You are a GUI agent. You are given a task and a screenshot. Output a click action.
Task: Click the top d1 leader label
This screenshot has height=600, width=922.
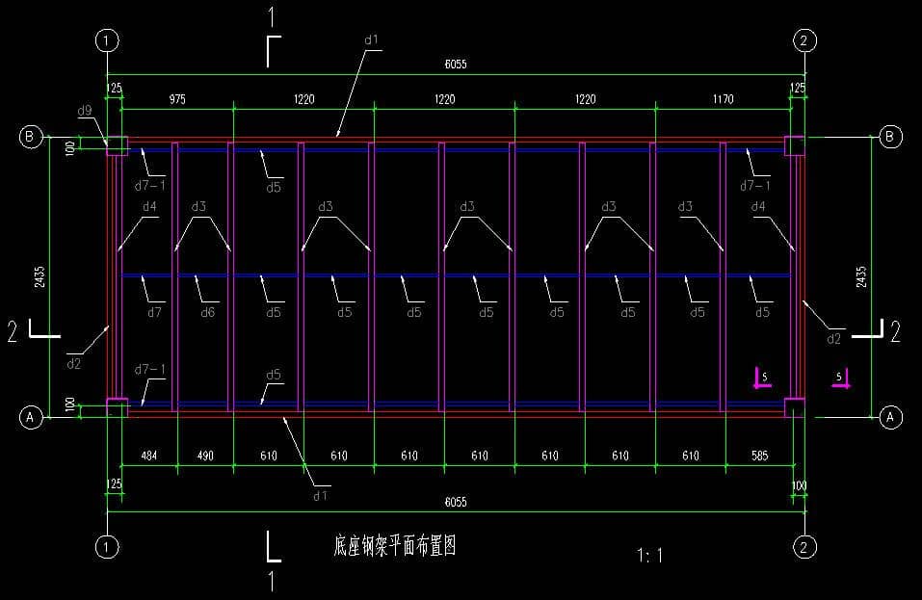372,40
